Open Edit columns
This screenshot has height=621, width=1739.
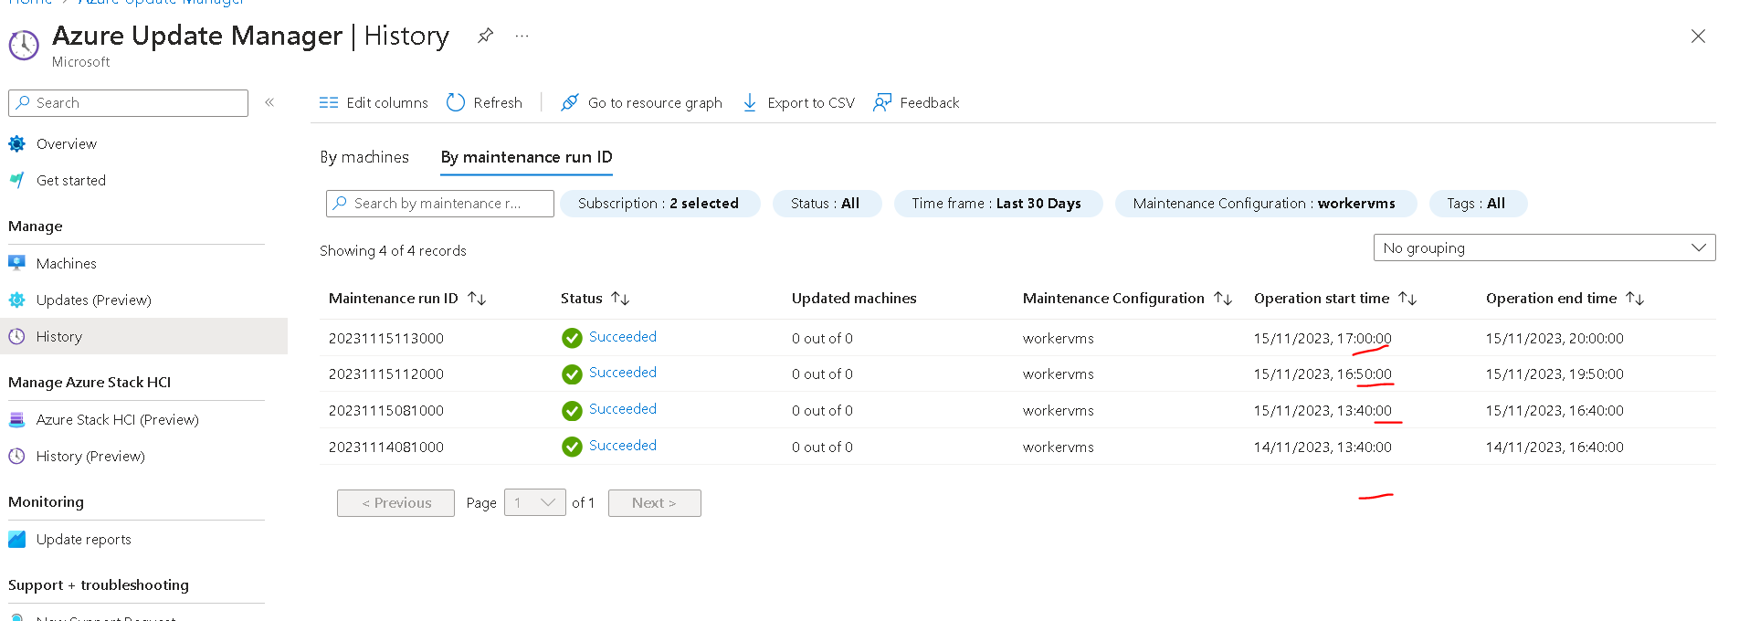tap(374, 103)
